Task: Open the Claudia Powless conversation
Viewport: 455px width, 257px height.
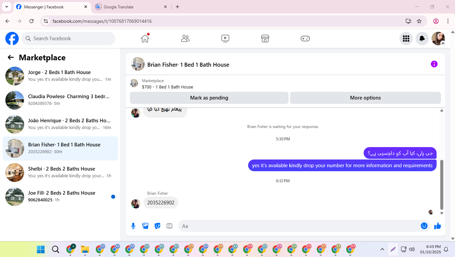Action: 60,100
